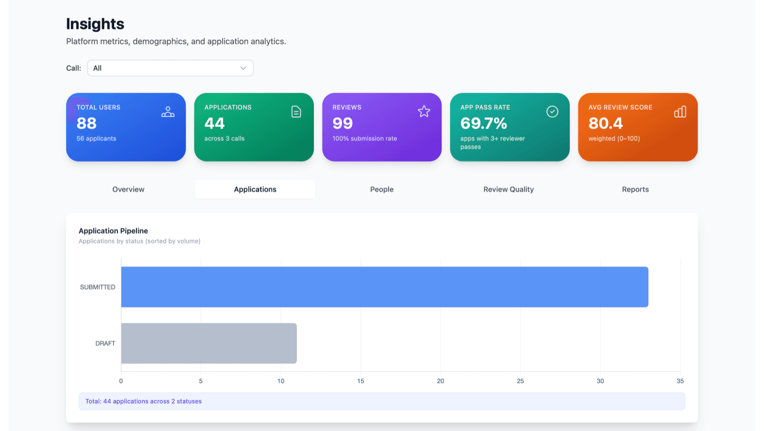
Task: Click the x-axis tick label 20
Action: pos(440,381)
